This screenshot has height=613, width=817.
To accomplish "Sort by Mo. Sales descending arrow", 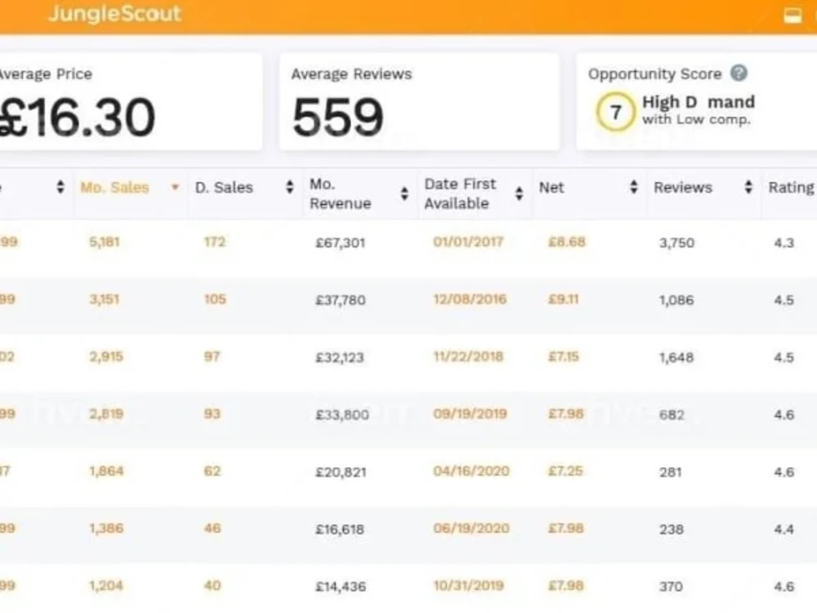I will pyautogui.click(x=175, y=187).
